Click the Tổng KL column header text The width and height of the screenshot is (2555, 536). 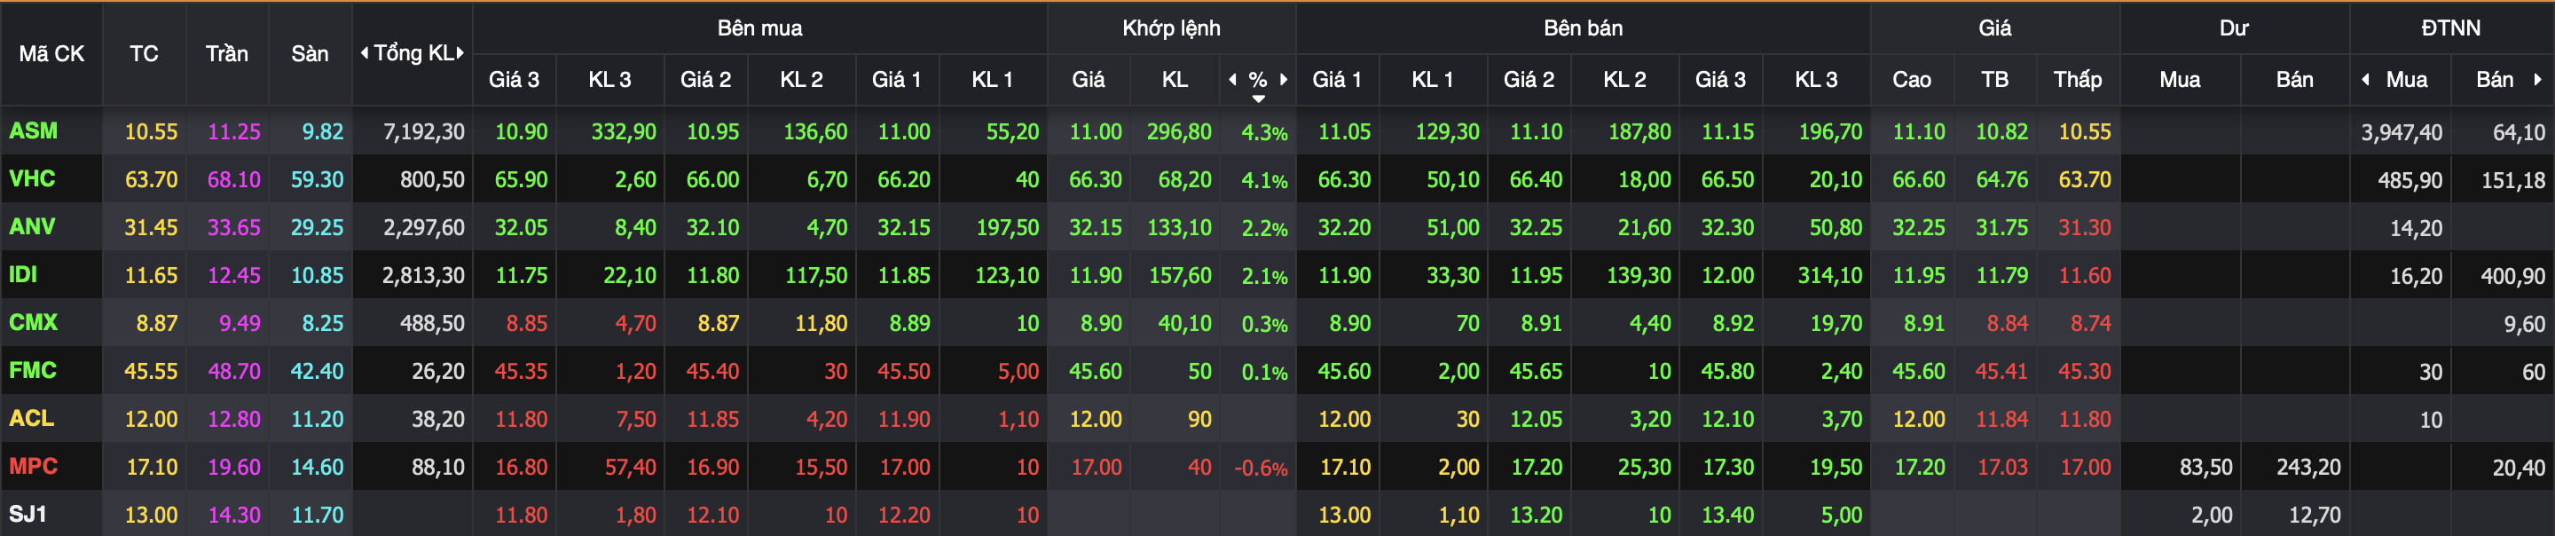[x=413, y=52]
